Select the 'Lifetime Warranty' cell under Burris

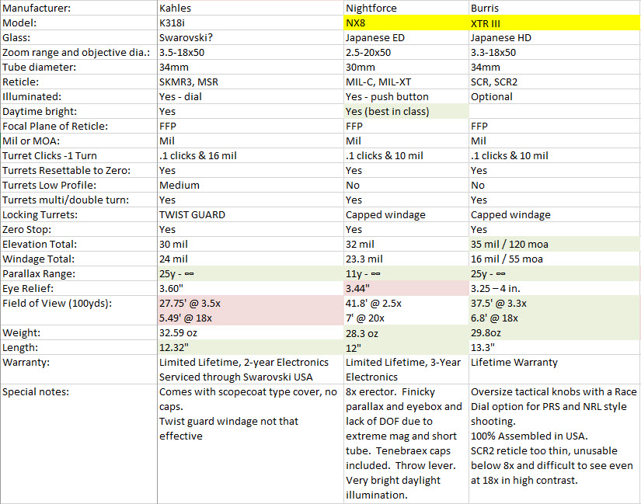(x=554, y=363)
